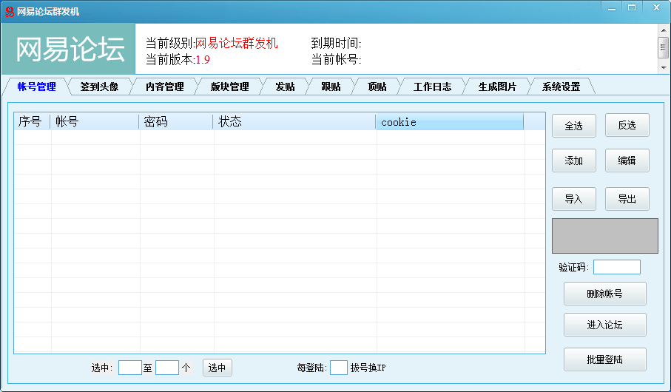Image resolution: width=671 pixels, height=392 pixels.
Task: Click the 到期时间 label
Action: click(x=336, y=43)
